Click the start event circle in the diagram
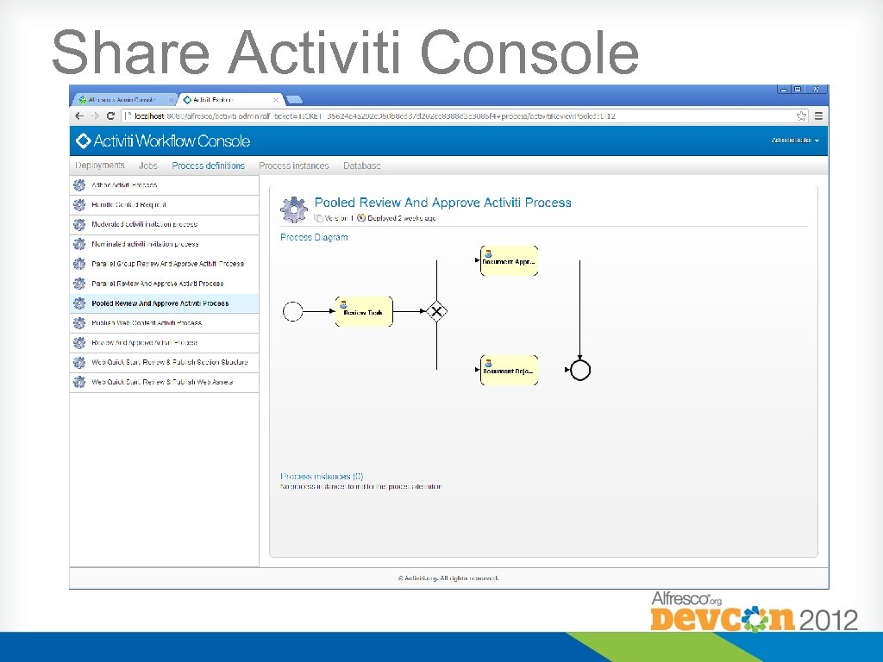The height and width of the screenshot is (662, 883). pos(293,311)
